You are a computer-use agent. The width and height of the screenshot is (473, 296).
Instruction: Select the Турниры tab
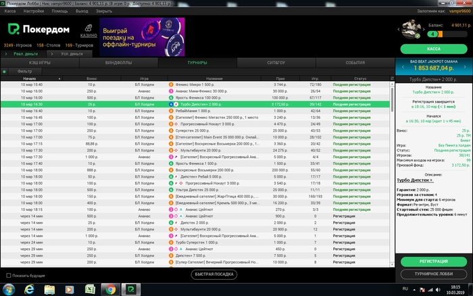[x=197, y=63]
